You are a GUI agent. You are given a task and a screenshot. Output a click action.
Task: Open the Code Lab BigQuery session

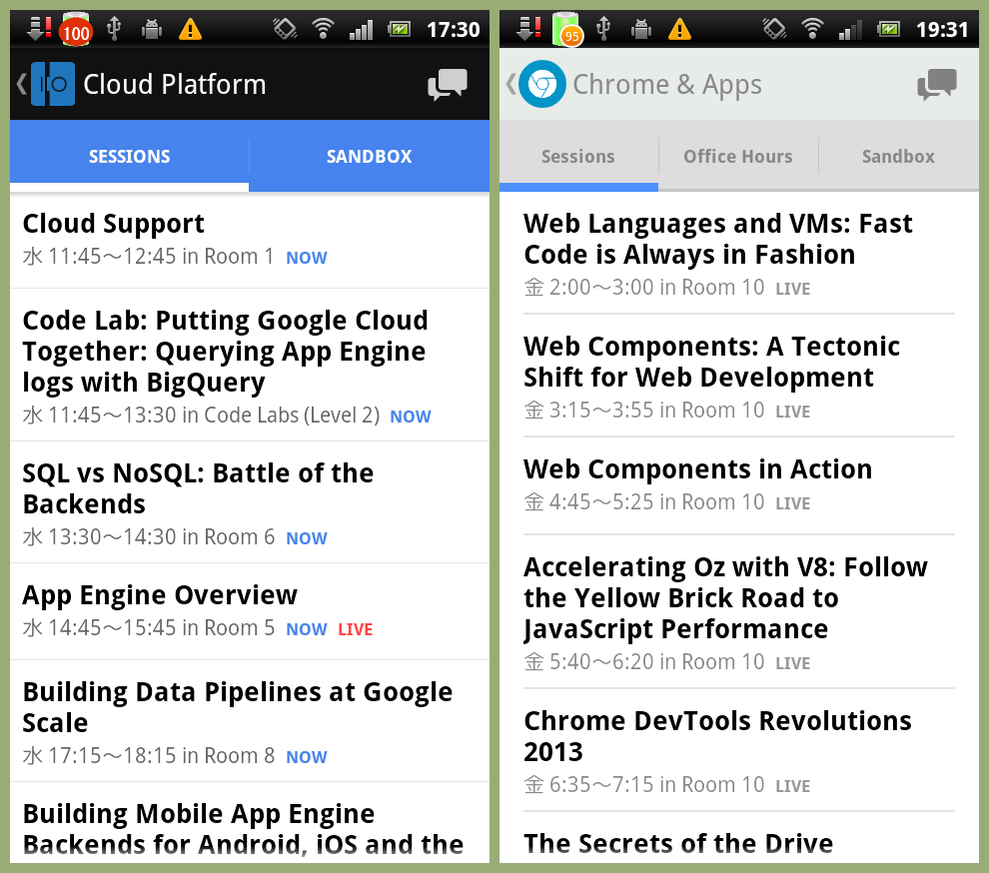pyautogui.click(x=250, y=366)
